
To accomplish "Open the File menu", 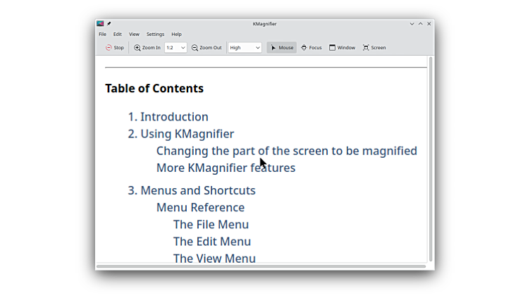I will coord(102,34).
